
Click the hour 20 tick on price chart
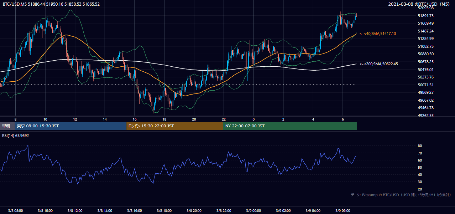[194, 119]
